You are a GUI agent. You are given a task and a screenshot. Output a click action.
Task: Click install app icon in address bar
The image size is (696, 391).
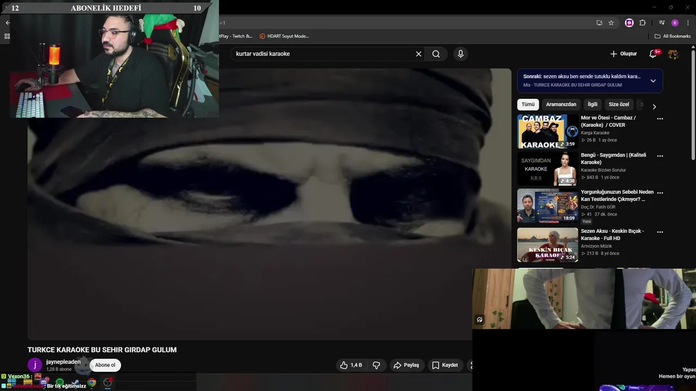(599, 23)
